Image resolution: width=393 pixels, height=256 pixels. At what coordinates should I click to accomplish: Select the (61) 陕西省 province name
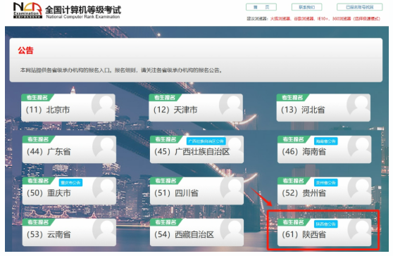pyautogui.click(x=304, y=235)
